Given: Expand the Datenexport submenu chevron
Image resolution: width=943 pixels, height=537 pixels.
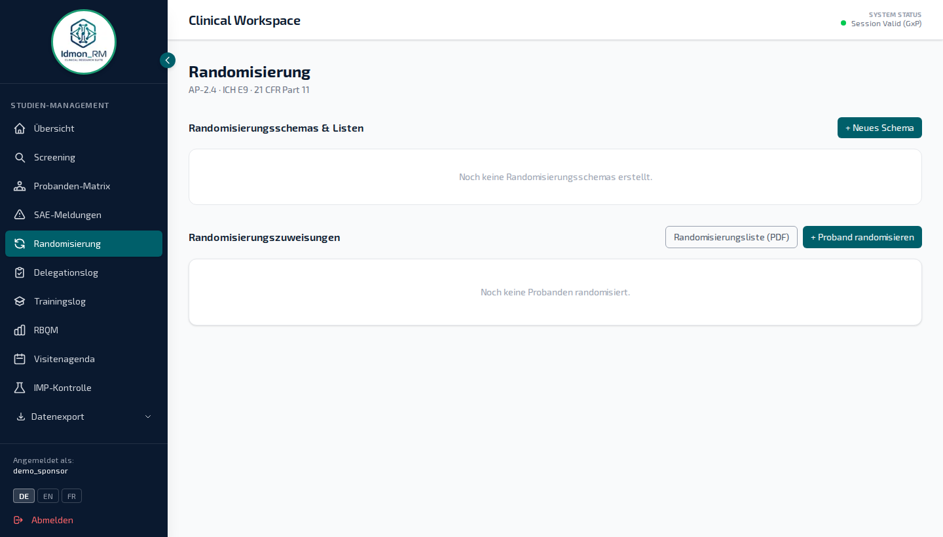Looking at the screenshot, I should pos(148,417).
